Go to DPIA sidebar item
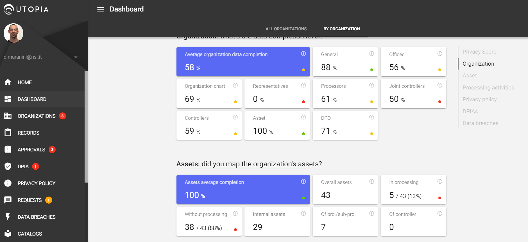 tap(42, 166)
